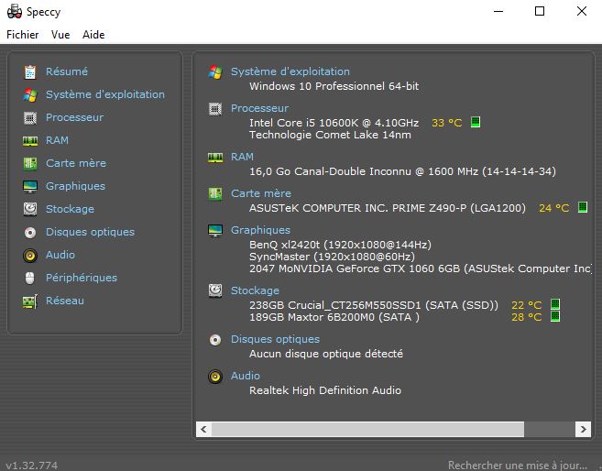Open Stockage section in sidebar
The height and width of the screenshot is (471, 602).
click(70, 209)
